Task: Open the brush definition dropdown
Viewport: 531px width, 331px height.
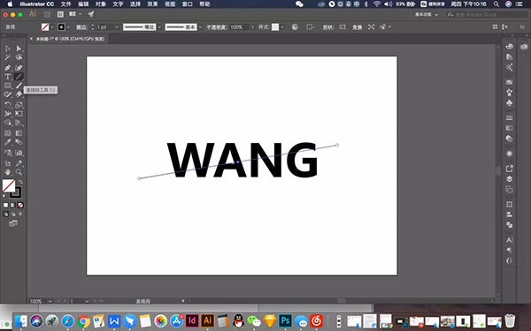Action: coord(200,27)
